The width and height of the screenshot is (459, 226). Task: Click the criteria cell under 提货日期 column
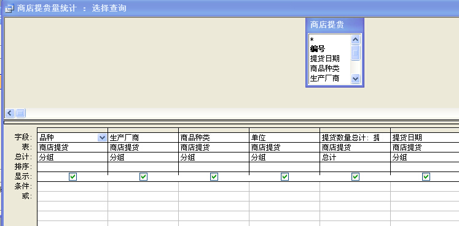point(425,187)
